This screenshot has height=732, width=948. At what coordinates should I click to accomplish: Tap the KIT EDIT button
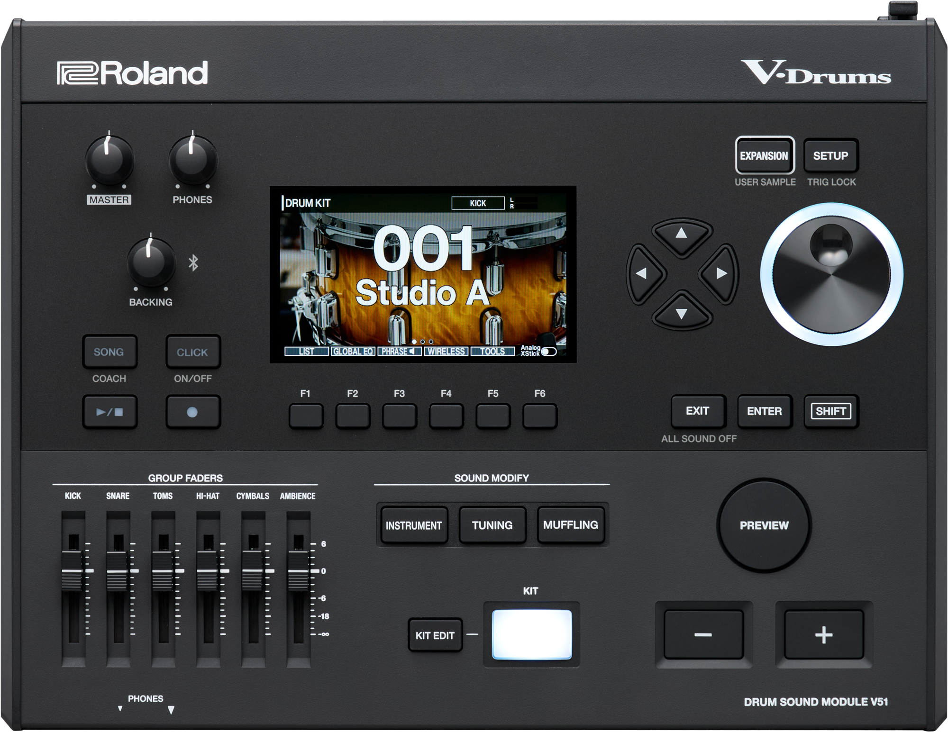(435, 635)
